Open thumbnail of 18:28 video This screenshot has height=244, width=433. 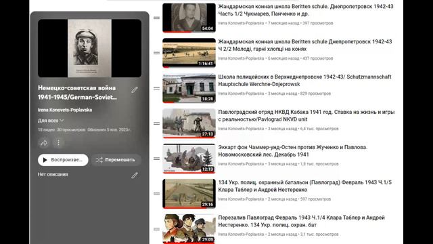tap(189, 88)
